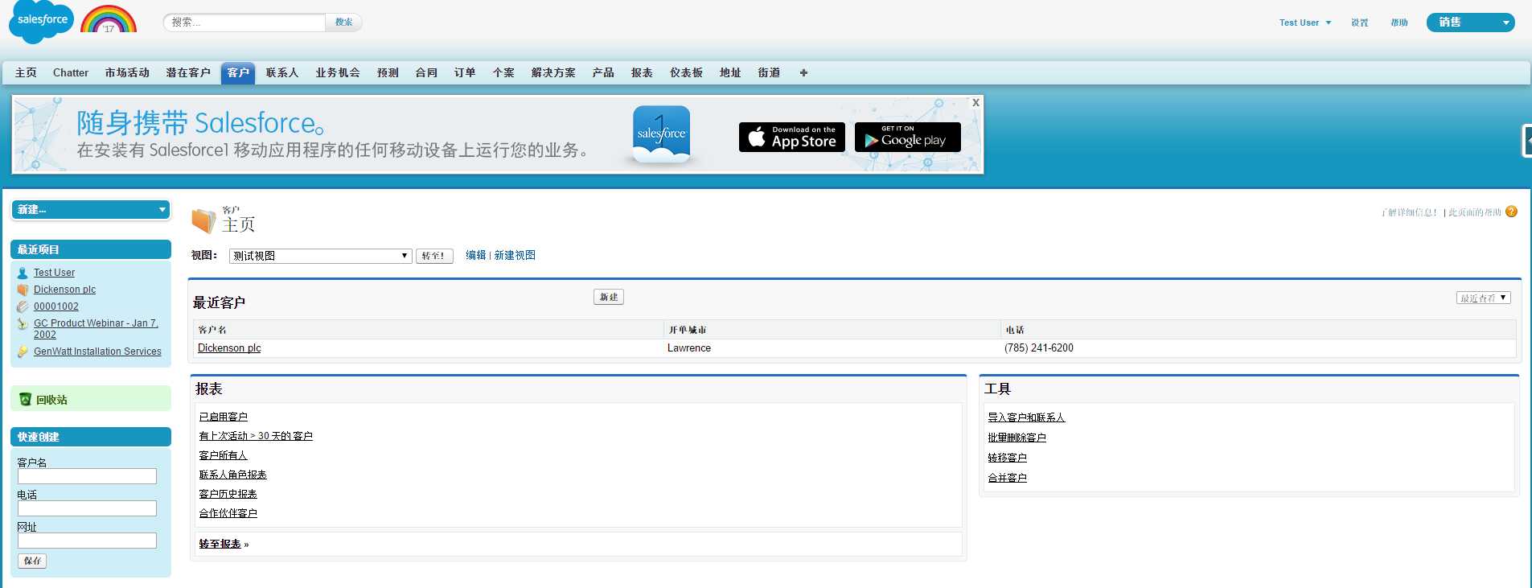This screenshot has width=1532, height=588.
Task: Click the Salesforce1 app icon in banner
Action: pos(661,134)
